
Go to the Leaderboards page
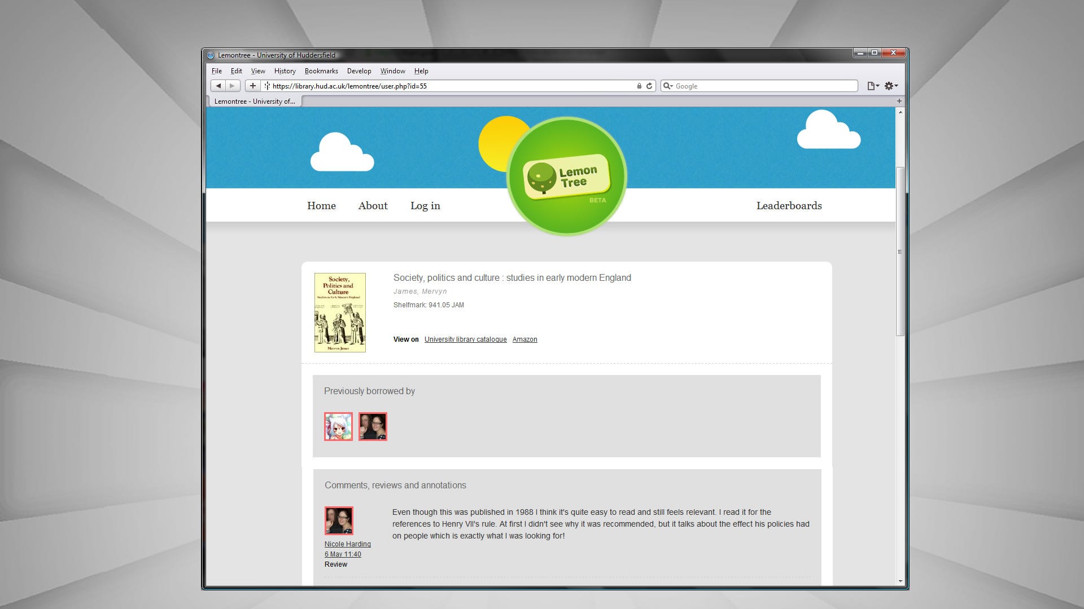(789, 206)
